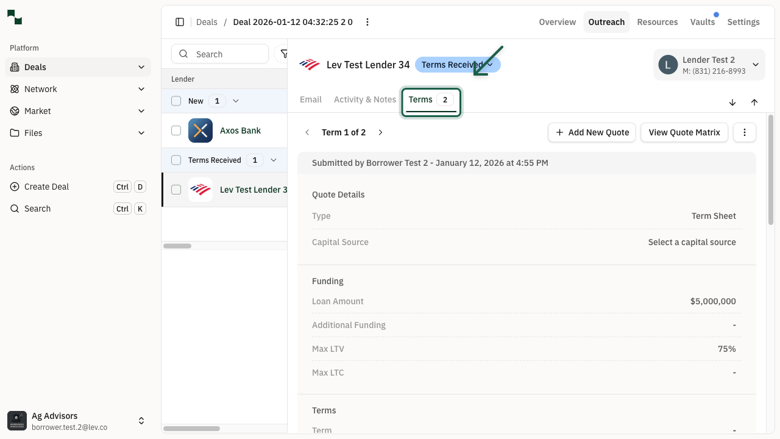This screenshot has height=439, width=780.
Task: Open the kebab menu next to the deal name
Action: [x=367, y=22]
